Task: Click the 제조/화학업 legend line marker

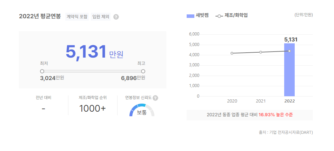Action: (x=219, y=16)
